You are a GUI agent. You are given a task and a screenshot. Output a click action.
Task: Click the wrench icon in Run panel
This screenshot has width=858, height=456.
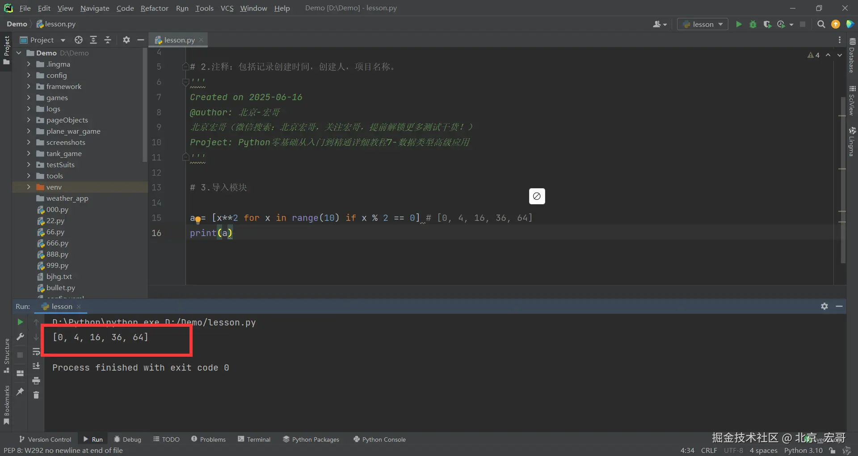click(x=20, y=337)
